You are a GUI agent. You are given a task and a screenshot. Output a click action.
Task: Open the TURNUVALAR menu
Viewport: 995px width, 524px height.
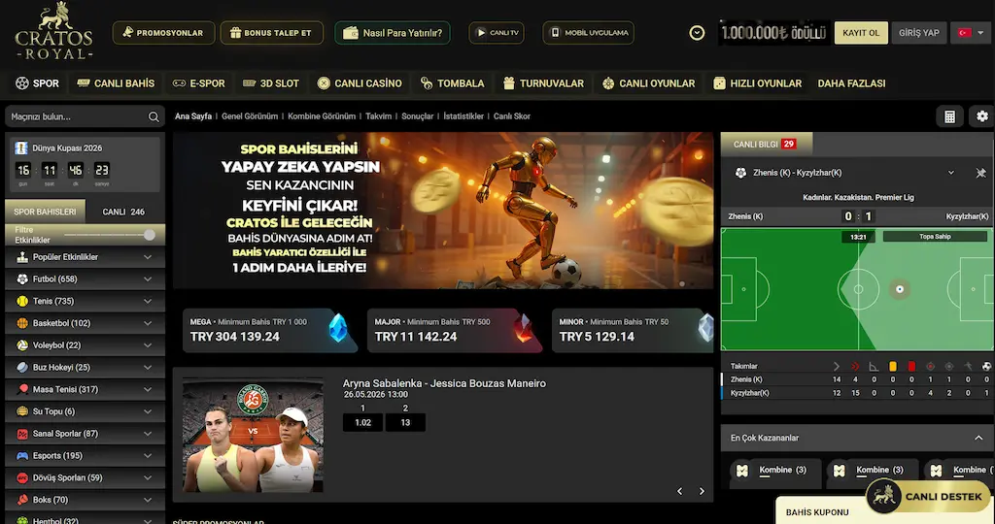(x=544, y=83)
